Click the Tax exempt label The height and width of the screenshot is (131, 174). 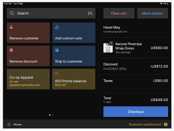(x=123, y=52)
